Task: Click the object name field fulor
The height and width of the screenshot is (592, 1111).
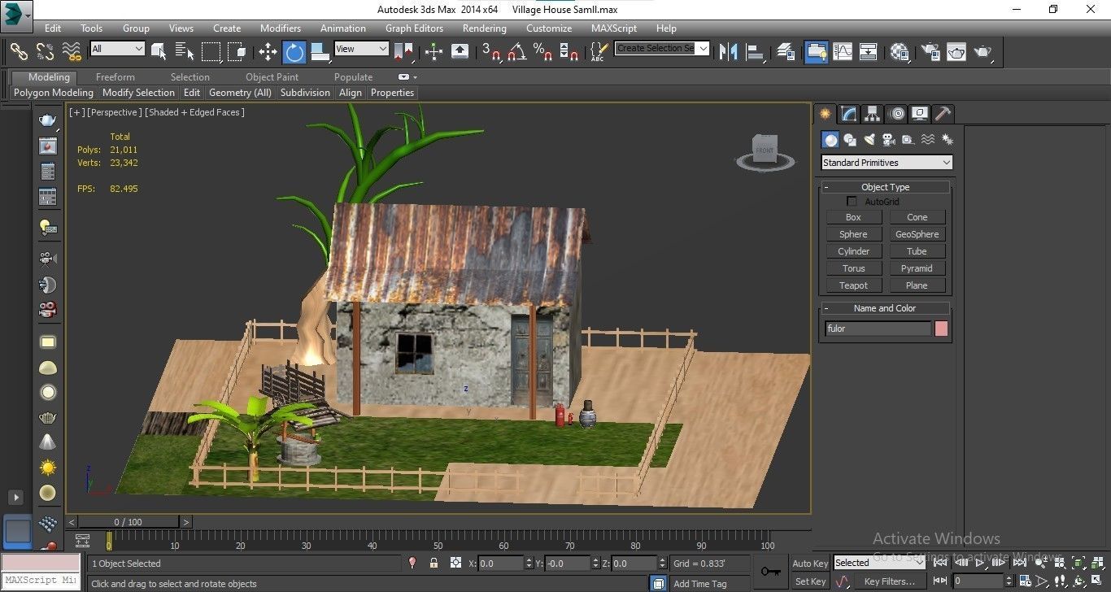Action: tap(878, 329)
